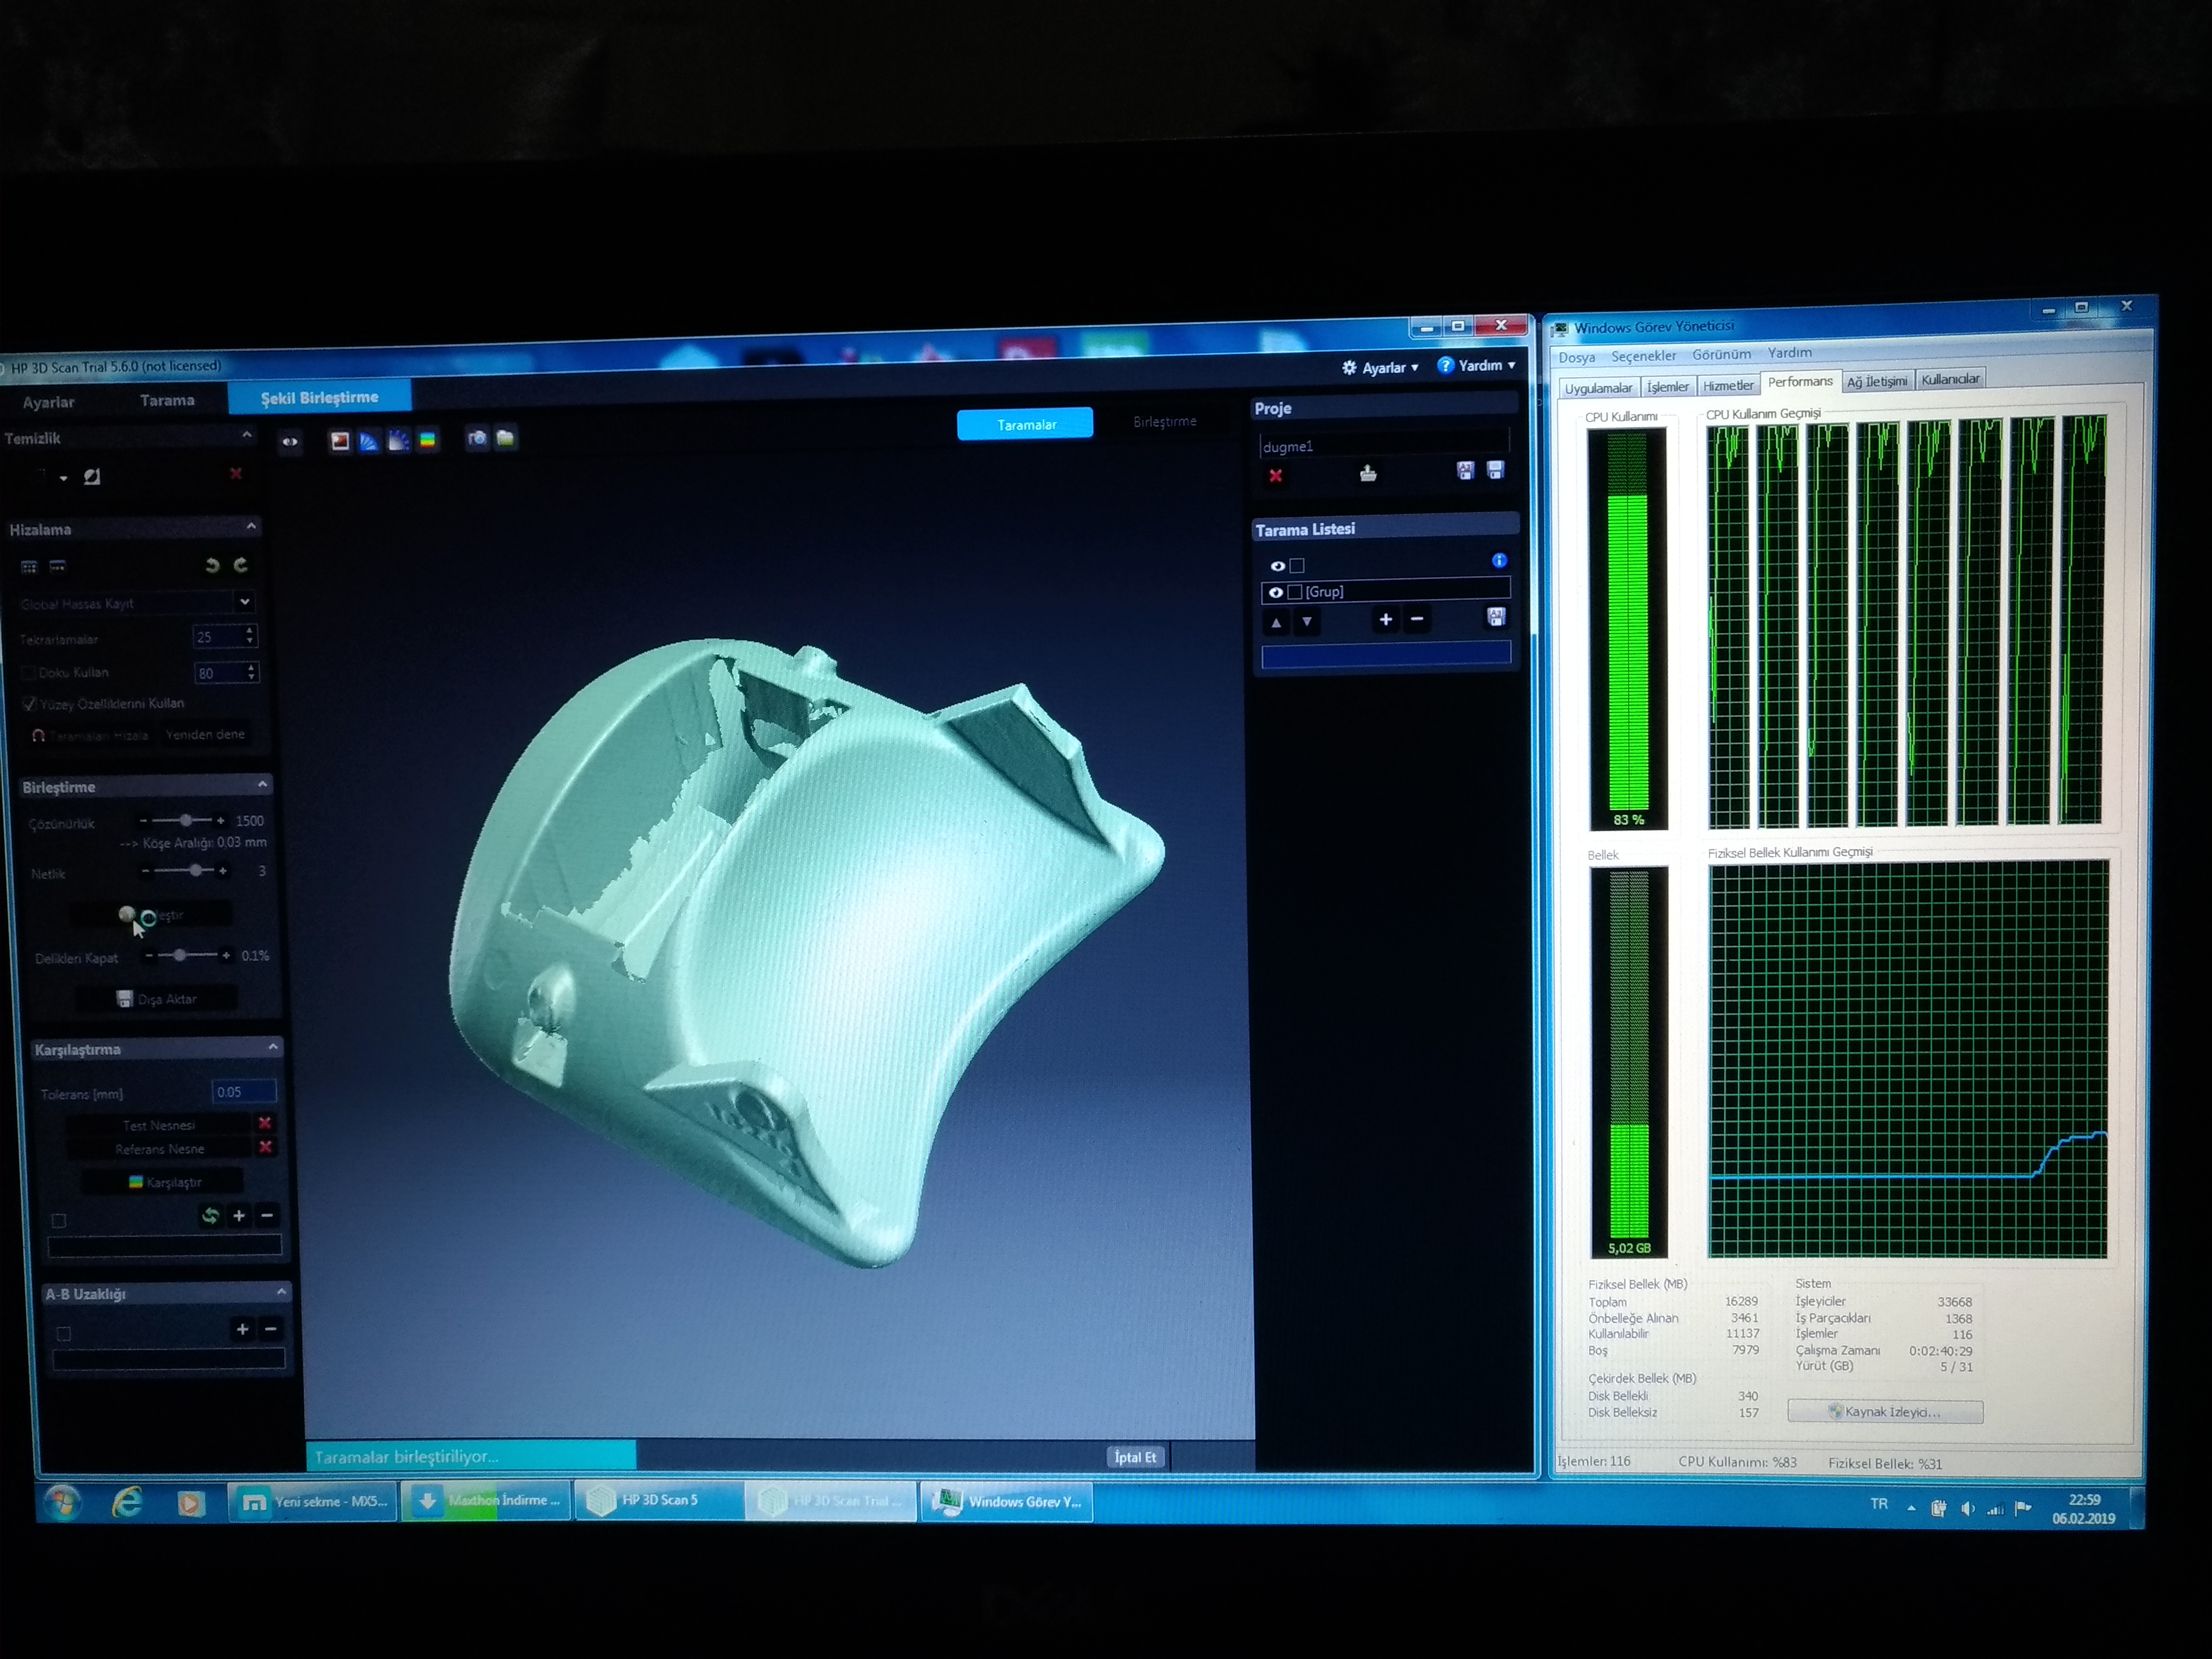Clear Referans Nesne with its red X
Screen dimensions: 2212x1659
click(266, 1147)
